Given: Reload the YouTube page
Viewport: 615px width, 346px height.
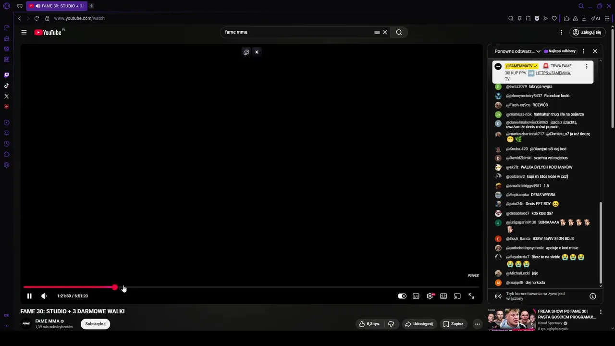Looking at the screenshot, I should coord(37,18).
